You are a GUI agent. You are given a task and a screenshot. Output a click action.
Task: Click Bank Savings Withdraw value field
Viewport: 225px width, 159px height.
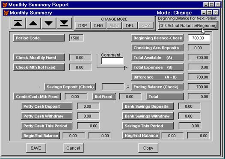pyautogui.click(x=189, y=116)
